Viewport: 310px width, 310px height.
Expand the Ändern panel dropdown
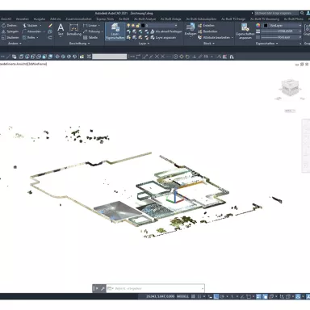point(15,44)
